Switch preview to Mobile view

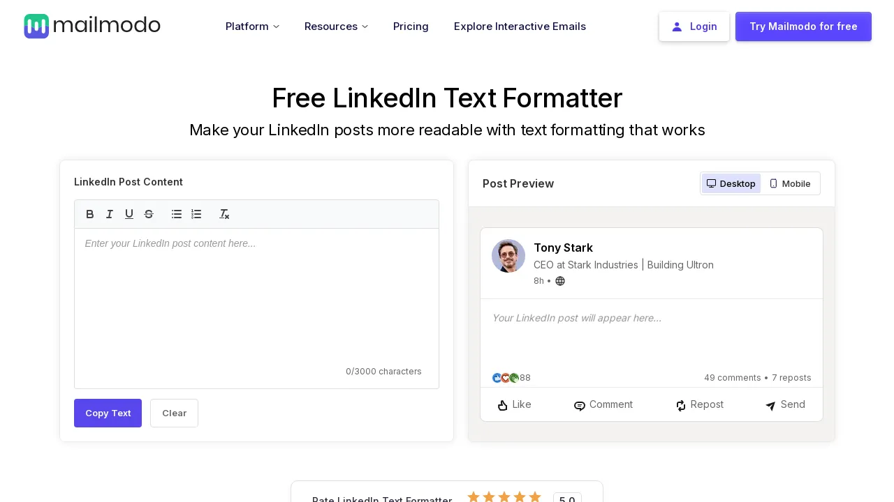[790, 183]
